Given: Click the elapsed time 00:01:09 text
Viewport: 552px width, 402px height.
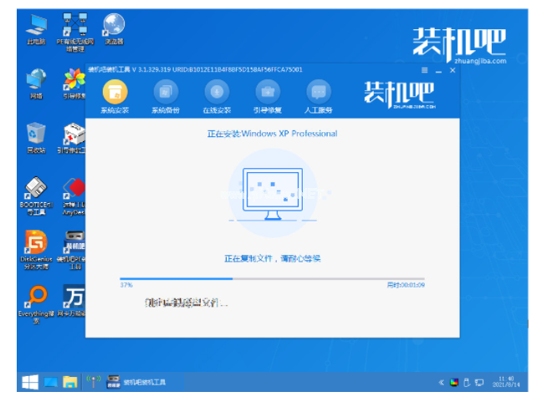Looking at the screenshot, I should 406,285.
